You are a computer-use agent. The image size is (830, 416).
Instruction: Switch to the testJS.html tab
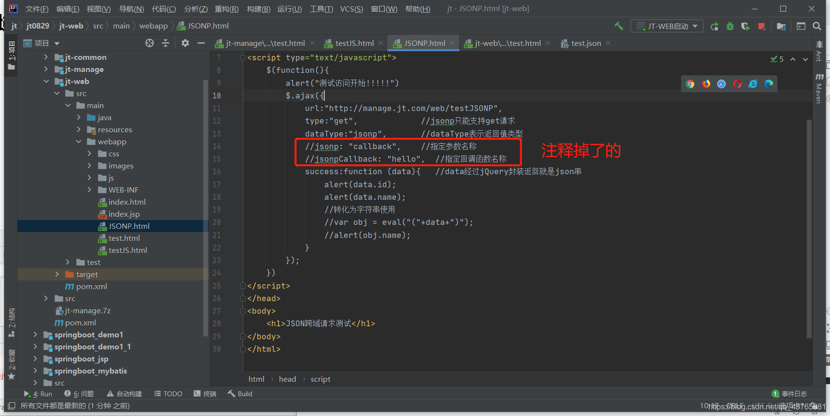pyautogui.click(x=354, y=43)
